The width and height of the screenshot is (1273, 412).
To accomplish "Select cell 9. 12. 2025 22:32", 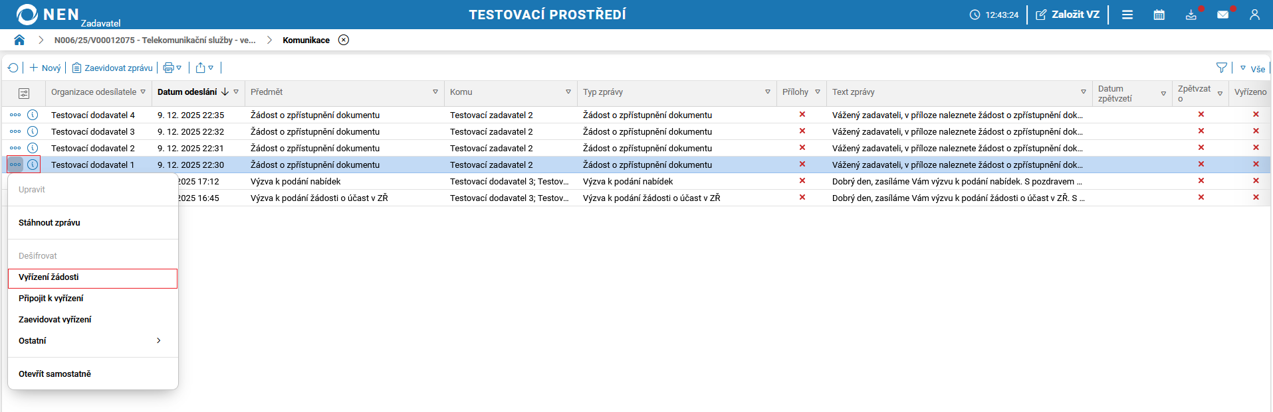I will [191, 131].
